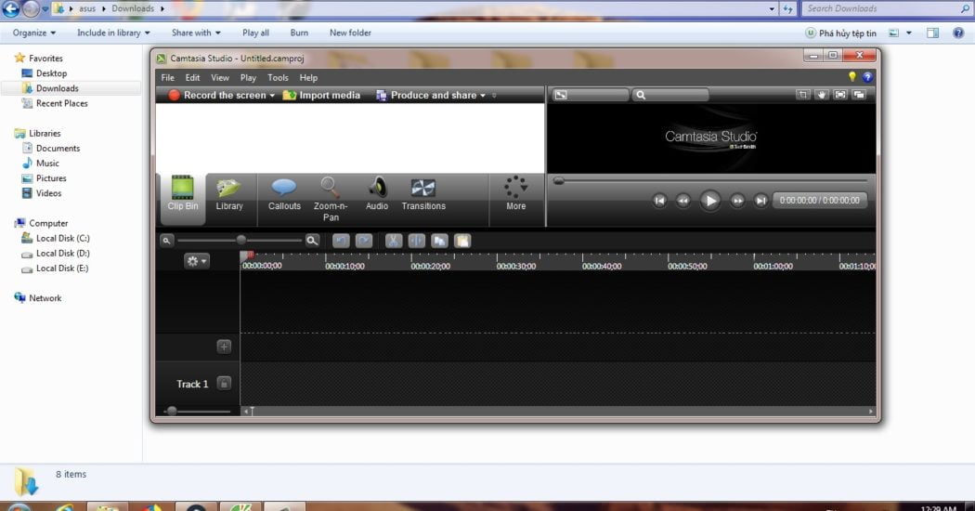Play the preview video
Viewport: 975px width, 511px height.
pyautogui.click(x=710, y=201)
